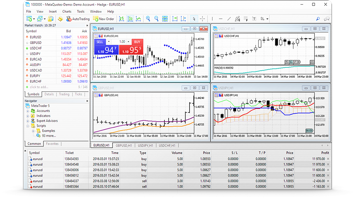
Task: Close position ticket 138434393
Action: click(x=328, y=159)
